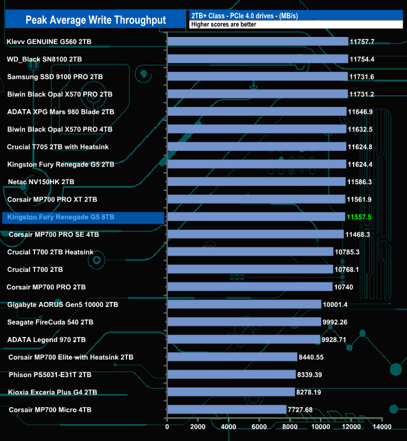Image resolution: width=407 pixels, height=441 pixels.
Task: Click the 7727.68 value label
Action: point(304,410)
